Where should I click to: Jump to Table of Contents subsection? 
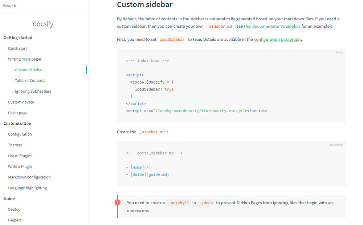30,81
